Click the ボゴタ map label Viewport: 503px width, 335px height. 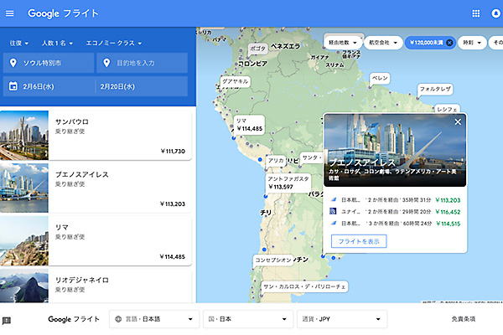click(257, 49)
